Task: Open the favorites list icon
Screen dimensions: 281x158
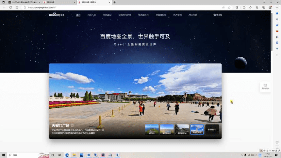Action: 251,8
